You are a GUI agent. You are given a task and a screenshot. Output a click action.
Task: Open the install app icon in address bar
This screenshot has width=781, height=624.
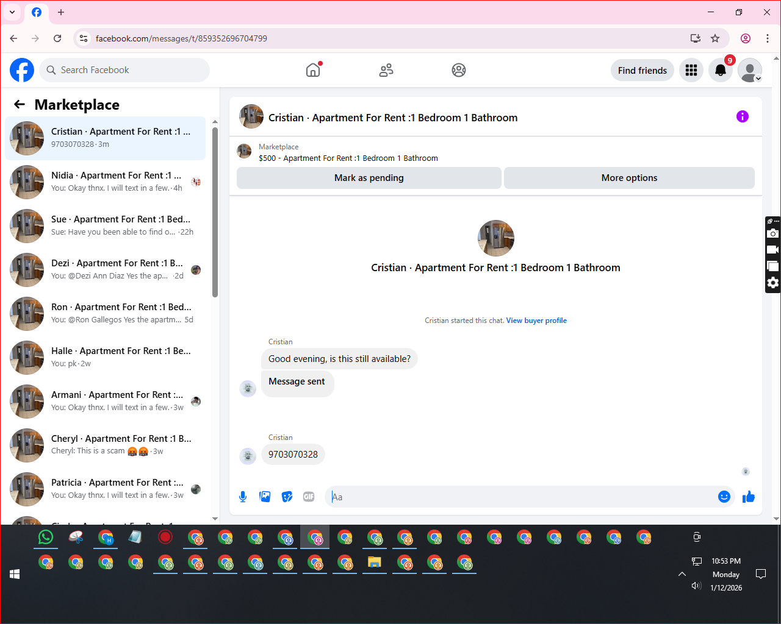[696, 38]
